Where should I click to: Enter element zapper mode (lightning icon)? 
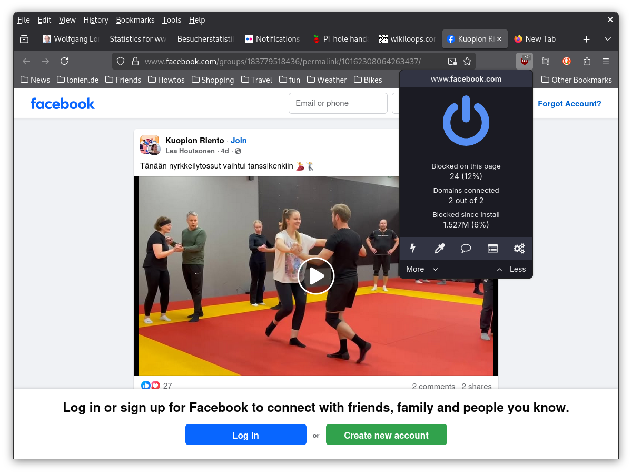pos(413,249)
